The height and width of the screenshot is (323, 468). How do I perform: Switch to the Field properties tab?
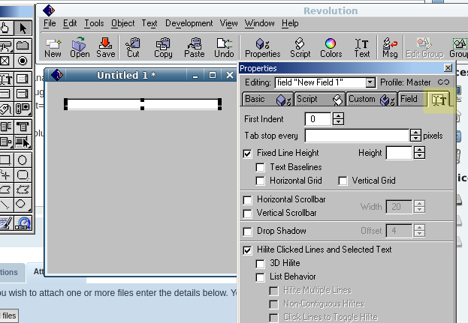[x=412, y=99]
